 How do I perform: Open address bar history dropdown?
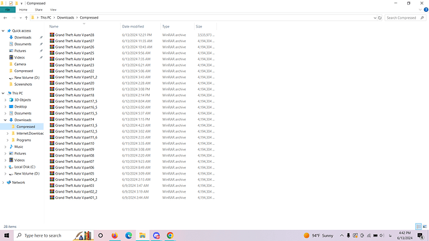(x=375, y=18)
